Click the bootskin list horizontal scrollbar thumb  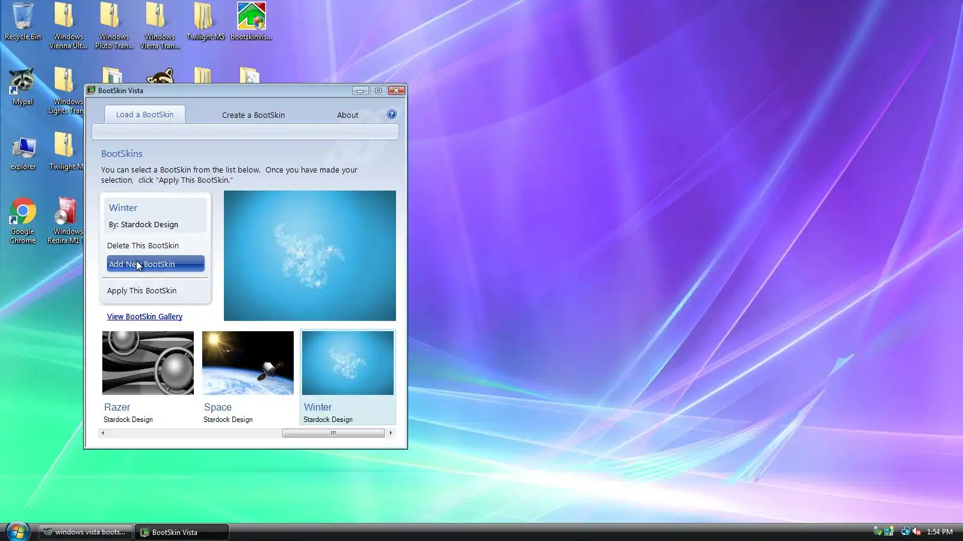click(x=333, y=433)
